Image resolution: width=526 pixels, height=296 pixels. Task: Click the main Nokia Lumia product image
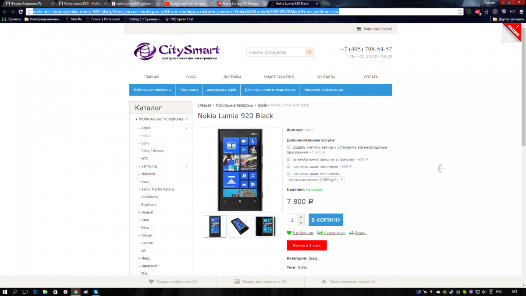tap(240, 170)
